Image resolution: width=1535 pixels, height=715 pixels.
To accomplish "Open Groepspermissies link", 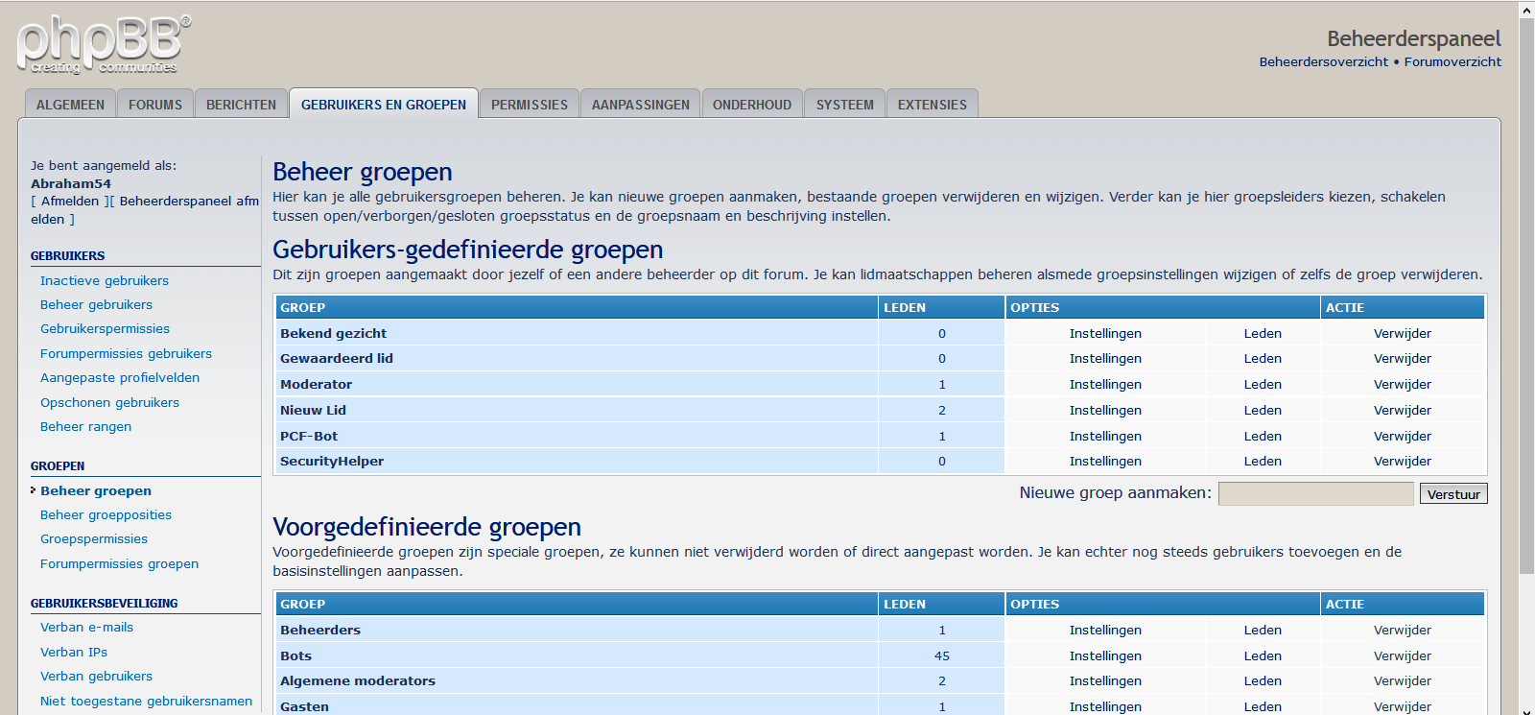I will point(94,538).
